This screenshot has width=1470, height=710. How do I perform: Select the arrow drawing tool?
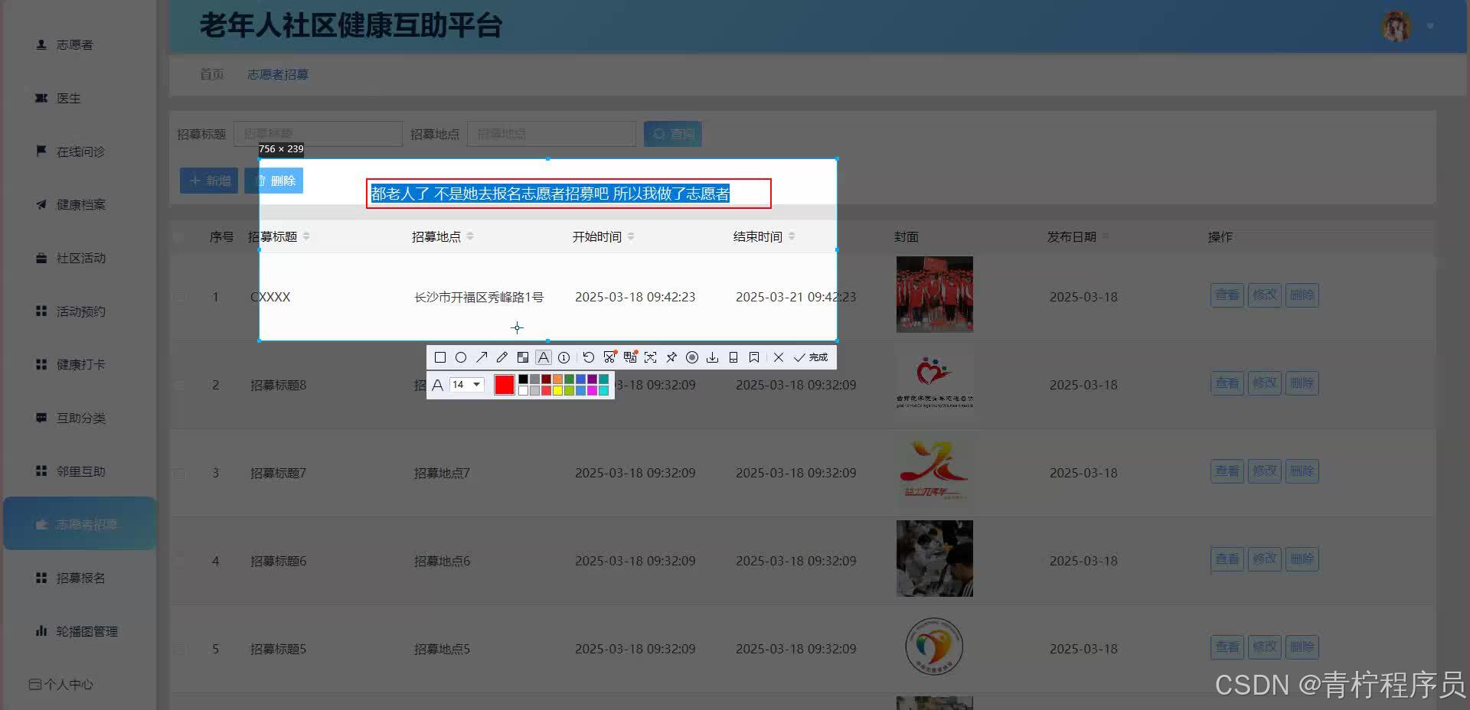[x=482, y=357]
